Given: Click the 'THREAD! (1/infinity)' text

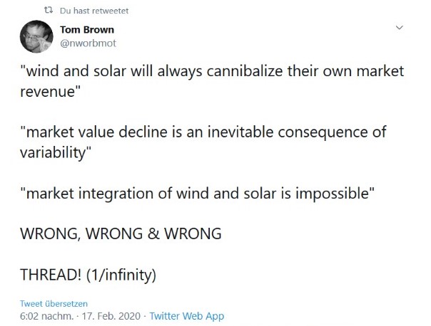Looking at the screenshot, I should click(x=88, y=275).
